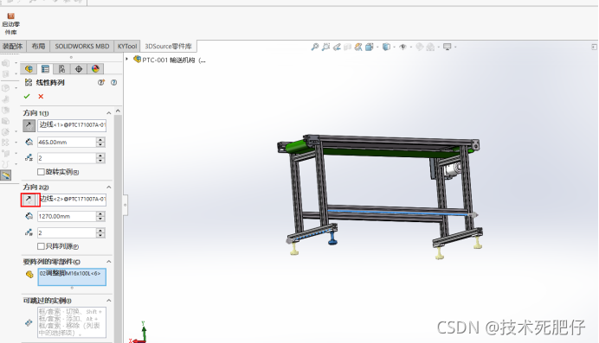Click the 启动零件库 launch part library icon
599x343 pixels.
coord(10,23)
